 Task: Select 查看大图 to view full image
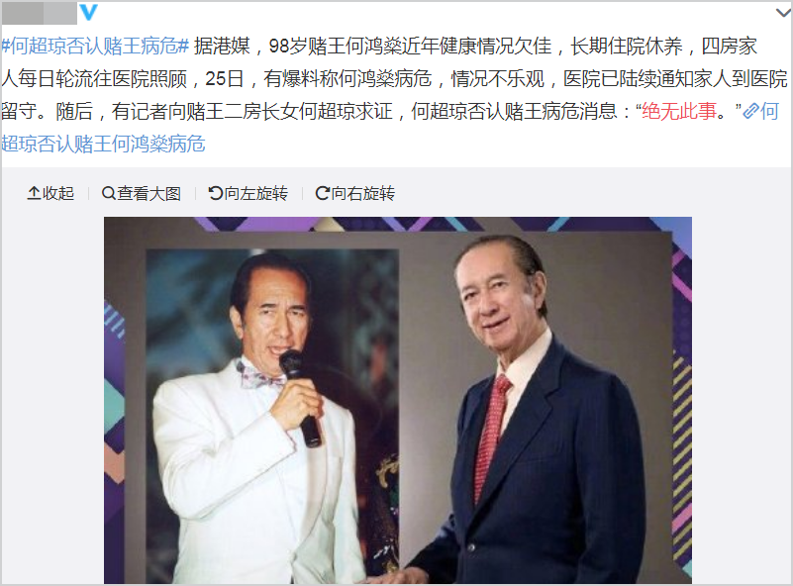pos(149,193)
